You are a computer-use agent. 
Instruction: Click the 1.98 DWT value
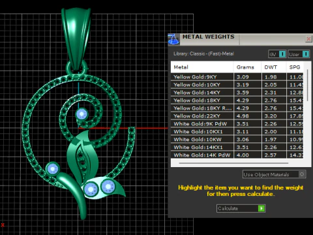(271, 77)
